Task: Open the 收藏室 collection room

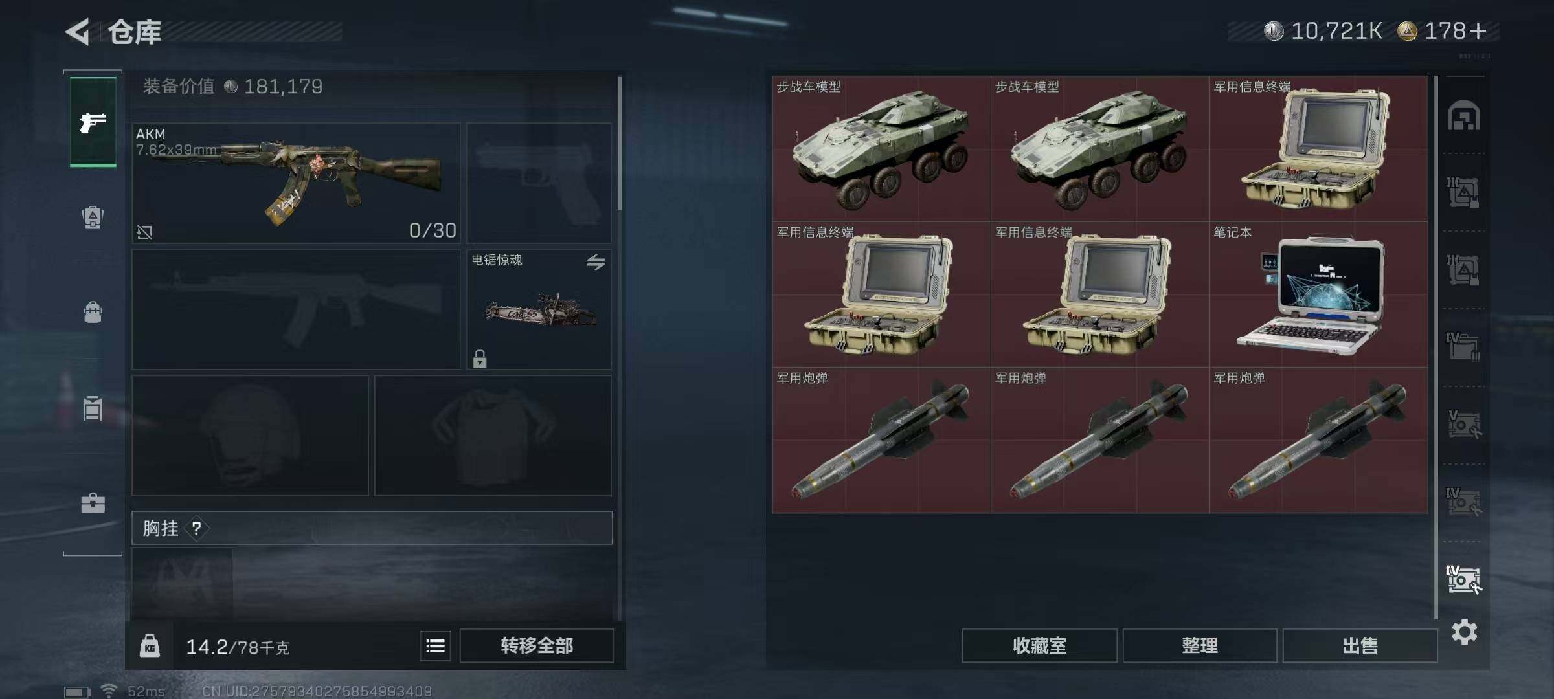Action: point(1039,645)
